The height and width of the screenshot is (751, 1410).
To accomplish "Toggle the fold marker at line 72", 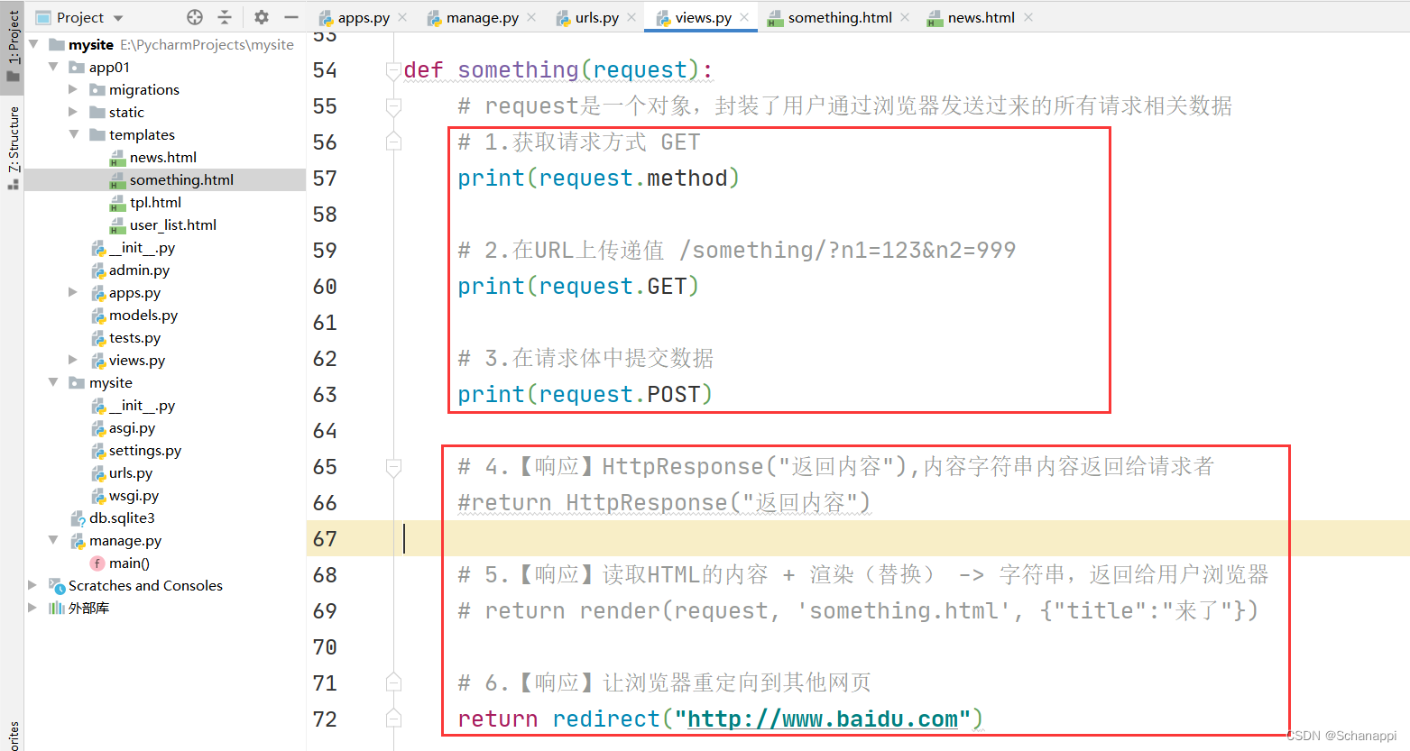I will 393,719.
